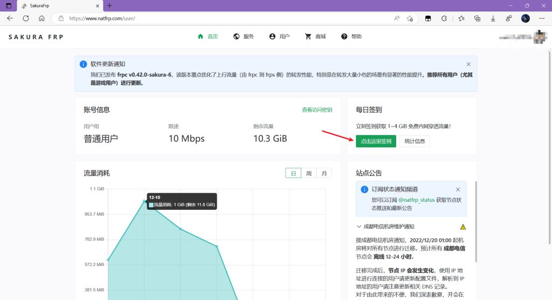The height and width of the screenshot is (300, 552).
Task: Click the 点击这里签到 button
Action: tap(376, 141)
